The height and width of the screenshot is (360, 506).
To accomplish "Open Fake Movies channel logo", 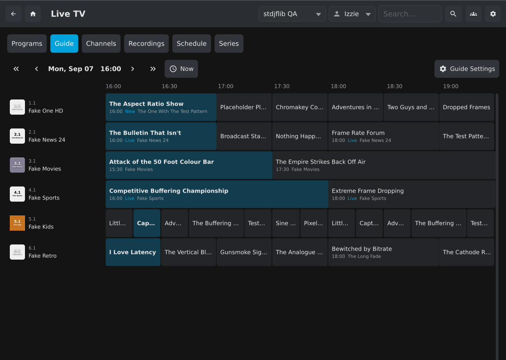I will tap(17, 165).
